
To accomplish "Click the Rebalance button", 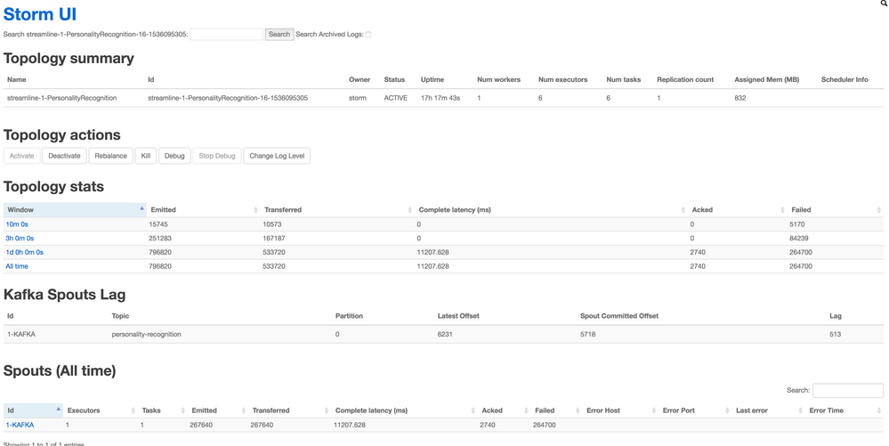I will coord(110,156).
